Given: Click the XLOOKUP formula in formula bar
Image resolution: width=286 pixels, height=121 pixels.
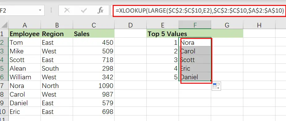Looking at the screenshot, I should pyautogui.click(x=200, y=11).
